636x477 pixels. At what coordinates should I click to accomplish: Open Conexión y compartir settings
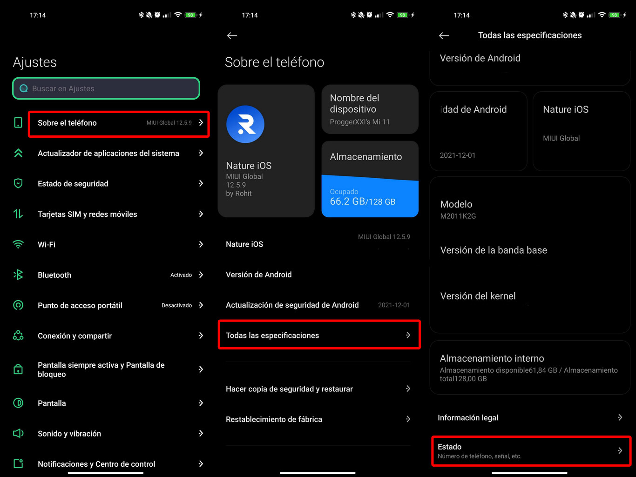point(107,336)
